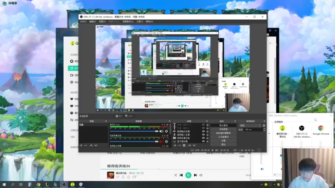Open the device dropdown arrow in volume mixer
Image resolution: width=335 pixels, height=188 pixels.
click(269, 134)
